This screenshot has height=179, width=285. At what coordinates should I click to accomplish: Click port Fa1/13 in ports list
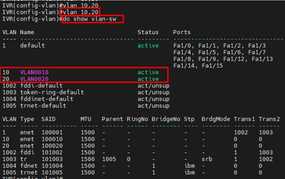click(x=262, y=59)
